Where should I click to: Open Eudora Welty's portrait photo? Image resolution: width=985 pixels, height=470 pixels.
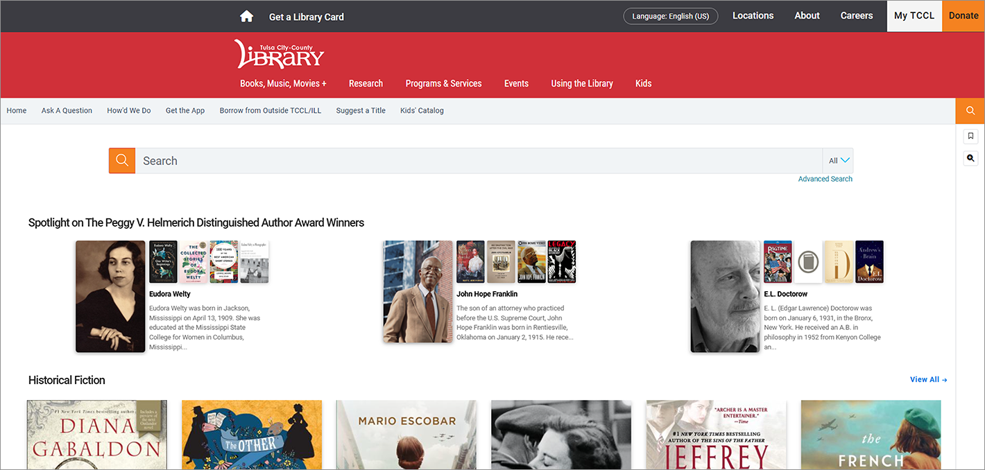pos(110,297)
